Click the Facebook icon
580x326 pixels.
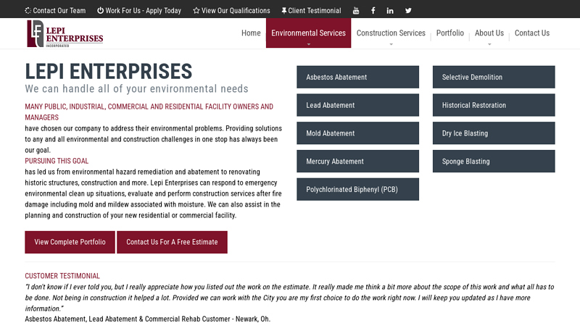coord(373,11)
